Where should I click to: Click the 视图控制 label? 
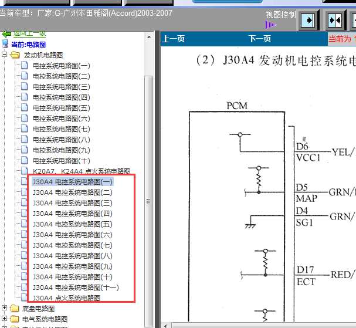[x=281, y=15]
